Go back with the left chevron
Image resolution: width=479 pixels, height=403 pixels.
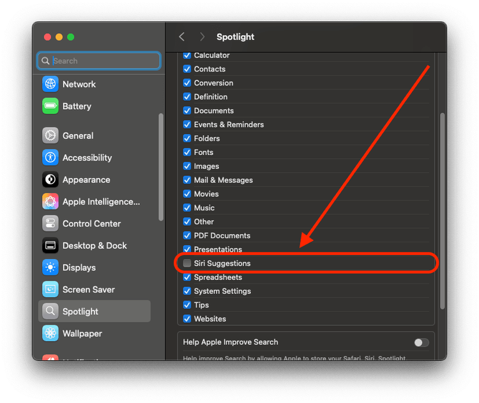[x=182, y=37]
